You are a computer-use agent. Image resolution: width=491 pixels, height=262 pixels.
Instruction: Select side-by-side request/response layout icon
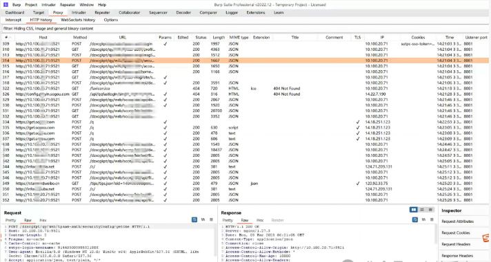pyautogui.click(x=414, y=210)
